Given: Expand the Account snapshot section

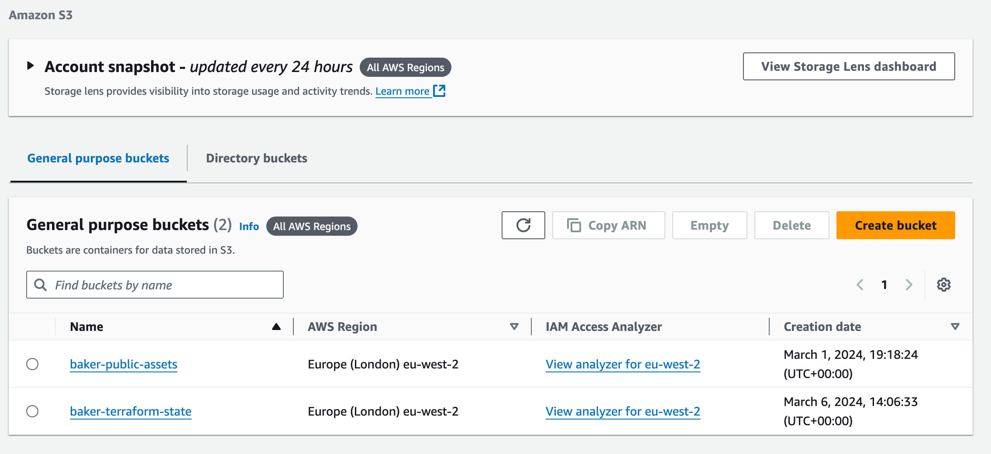Looking at the screenshot, I should pyautogui.click(x=31, y=66).
